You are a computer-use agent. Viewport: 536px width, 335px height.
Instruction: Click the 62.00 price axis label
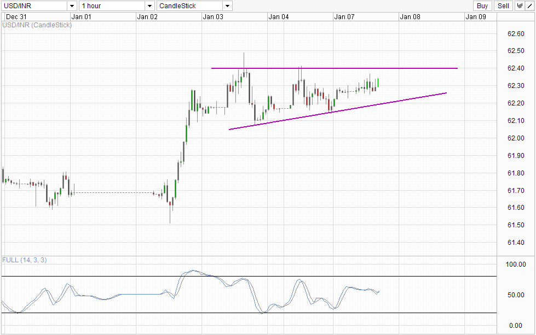pos(516,138)
